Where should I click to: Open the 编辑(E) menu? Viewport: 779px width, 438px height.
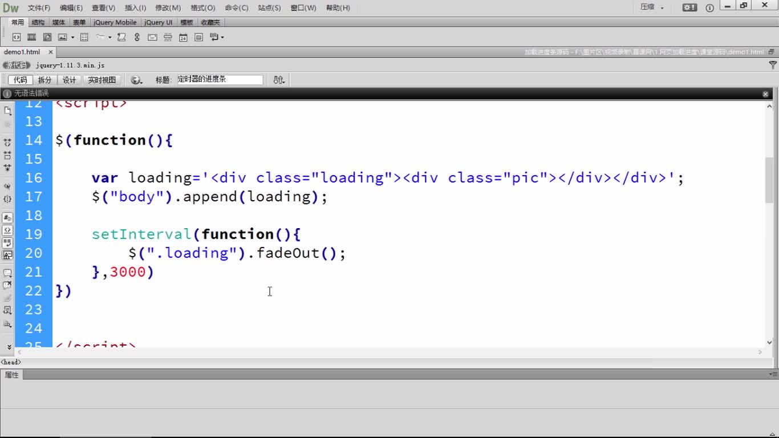(x=71, y=8)
